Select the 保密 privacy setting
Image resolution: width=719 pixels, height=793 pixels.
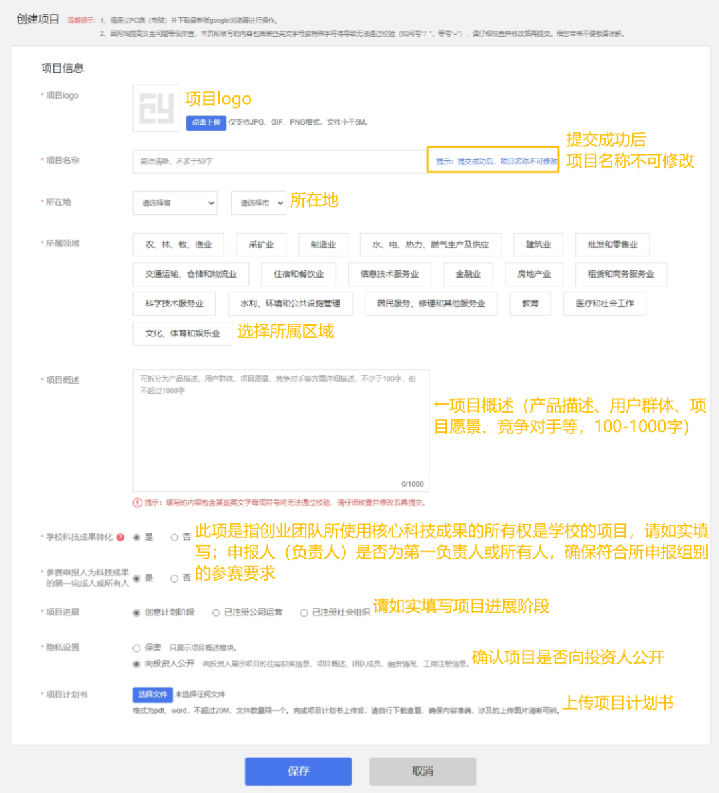click(137, 648)
